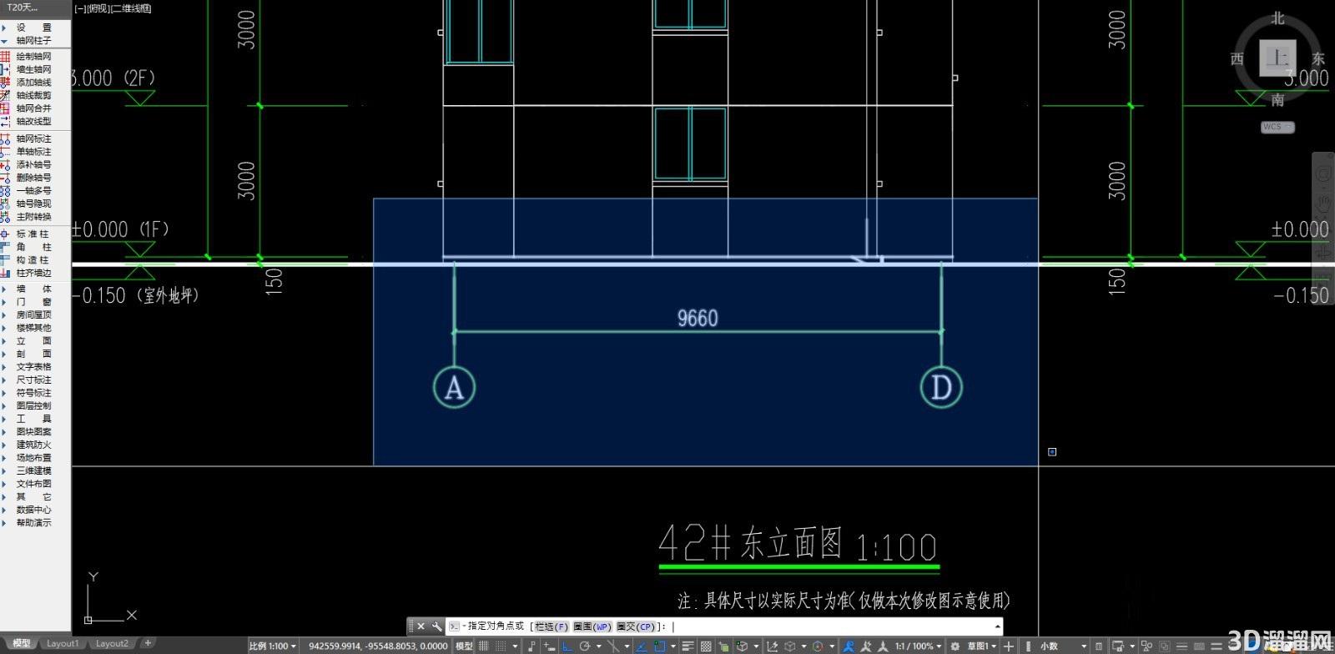Click the 墙生轴网 tool icon
Viewport: 1335px width, 654px height.
click(5, 69)
